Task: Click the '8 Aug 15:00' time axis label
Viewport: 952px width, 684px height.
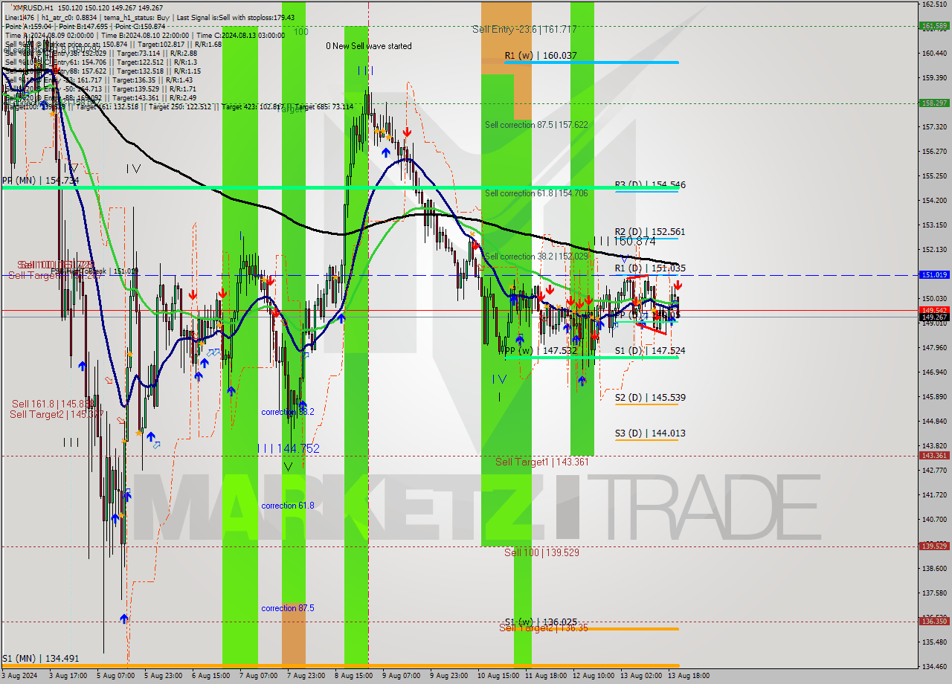Action: tap(353, 676)
